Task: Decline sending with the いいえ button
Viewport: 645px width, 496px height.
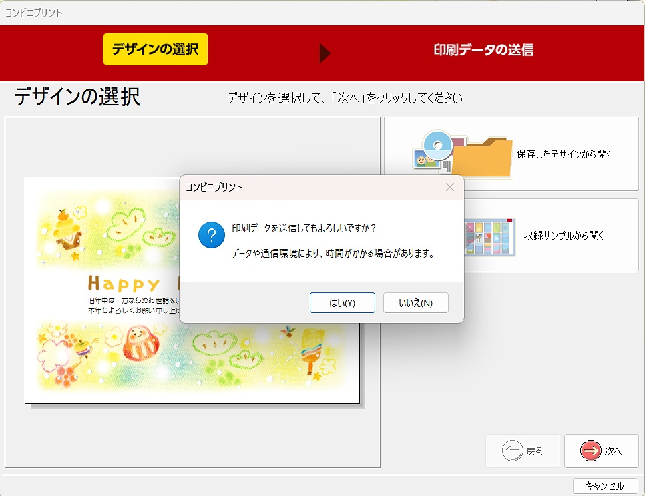Action: click(x=416, y=302)
